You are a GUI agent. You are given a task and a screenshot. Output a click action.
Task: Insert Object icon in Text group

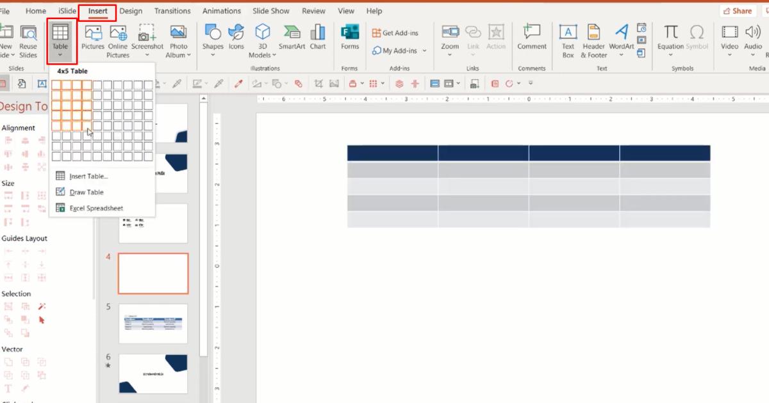pos(642,53)
